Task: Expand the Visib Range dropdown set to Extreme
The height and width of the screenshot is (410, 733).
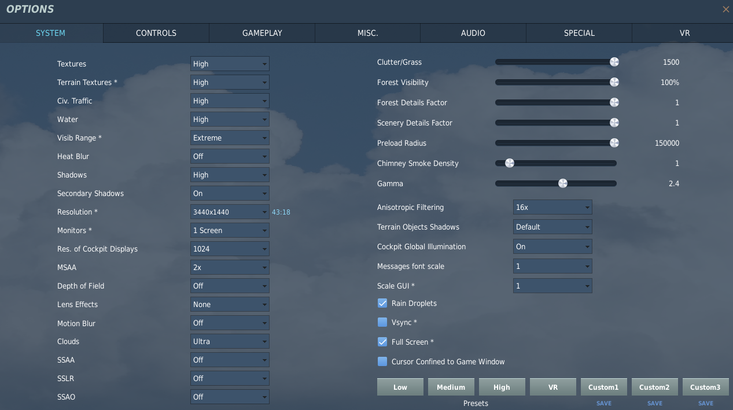Action: tap(230, 138)
